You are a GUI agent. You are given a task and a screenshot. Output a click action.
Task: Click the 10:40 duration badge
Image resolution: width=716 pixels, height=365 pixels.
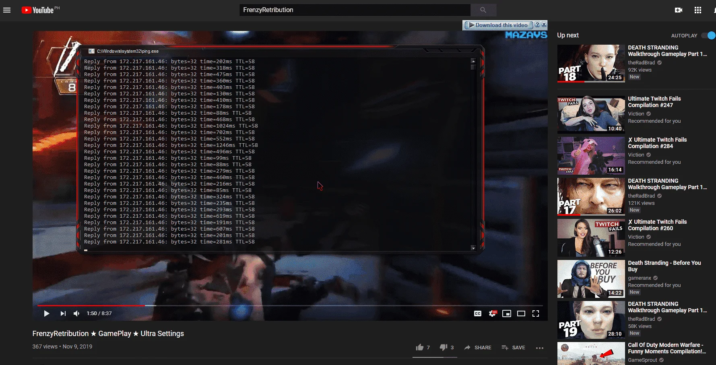point(615,129)
